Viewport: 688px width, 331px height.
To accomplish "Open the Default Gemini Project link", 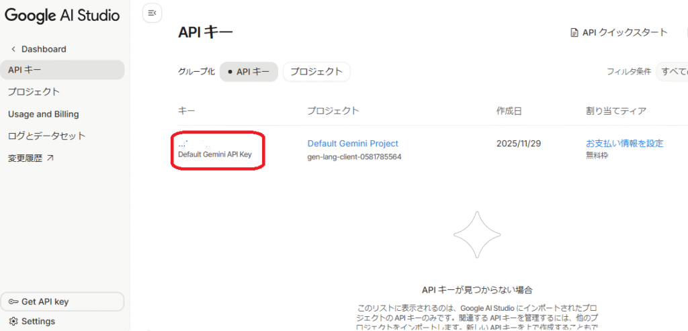I will [352, 143].
